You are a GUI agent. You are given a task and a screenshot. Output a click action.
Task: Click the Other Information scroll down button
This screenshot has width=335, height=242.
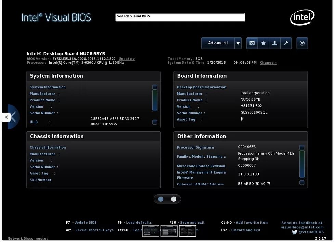click(302, 182)
